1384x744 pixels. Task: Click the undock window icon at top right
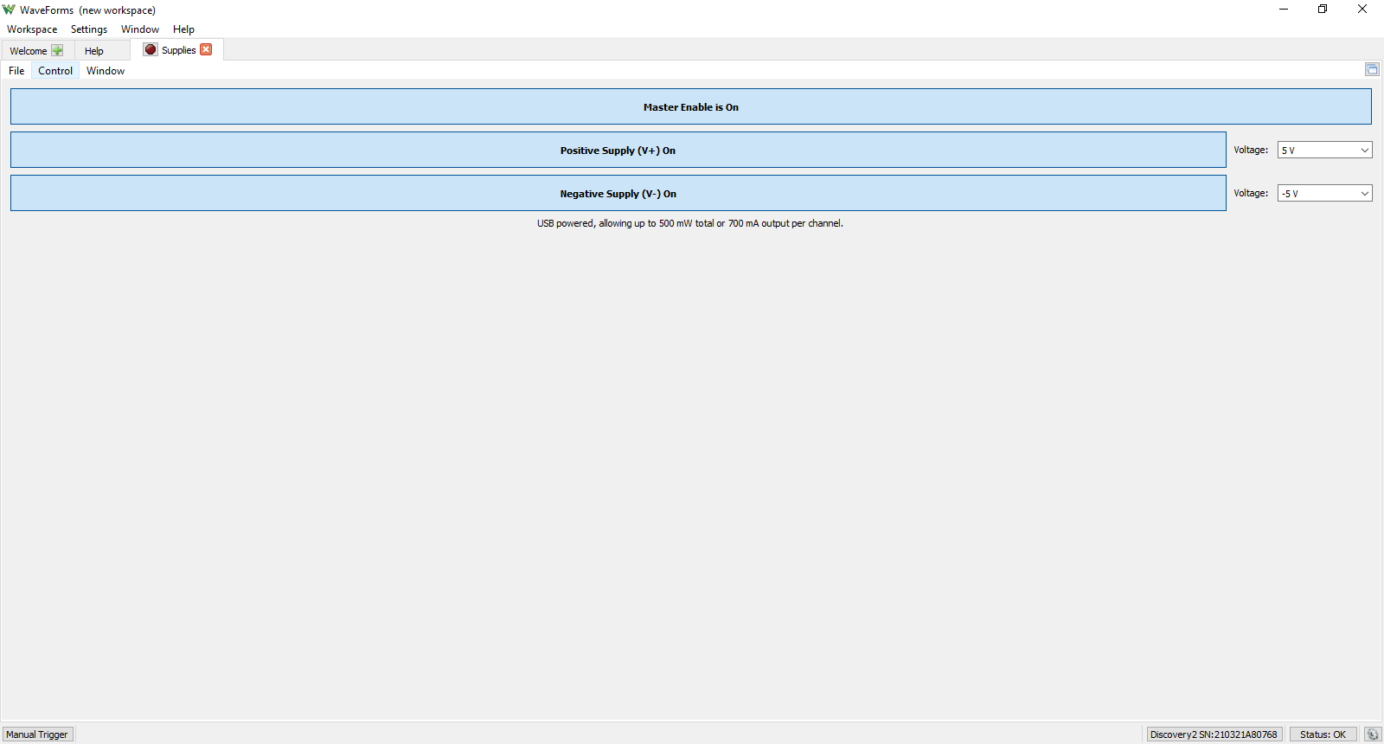[1372, 69]
